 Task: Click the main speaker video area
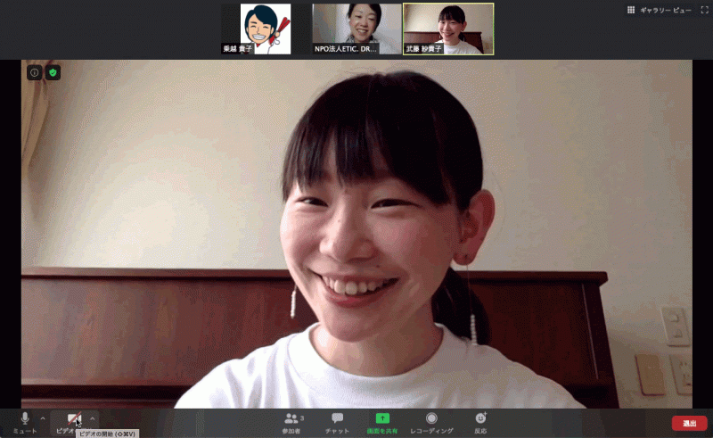[x=356, y=234]
